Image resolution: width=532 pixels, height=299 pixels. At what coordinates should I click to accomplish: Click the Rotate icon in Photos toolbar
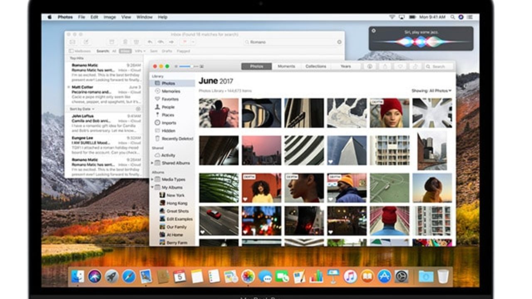[415, 66]
